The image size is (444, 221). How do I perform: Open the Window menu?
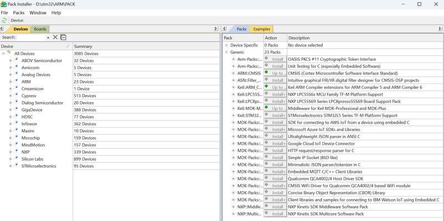38,13
